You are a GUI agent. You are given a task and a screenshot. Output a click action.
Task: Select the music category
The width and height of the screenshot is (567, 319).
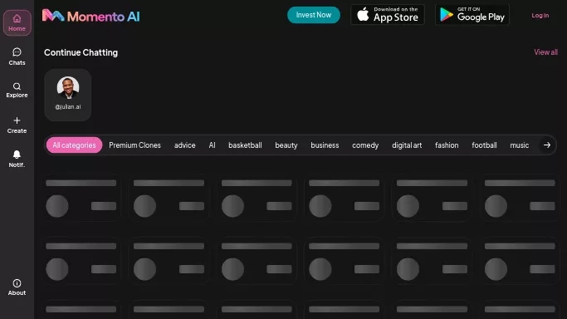[x=520, y=145]
